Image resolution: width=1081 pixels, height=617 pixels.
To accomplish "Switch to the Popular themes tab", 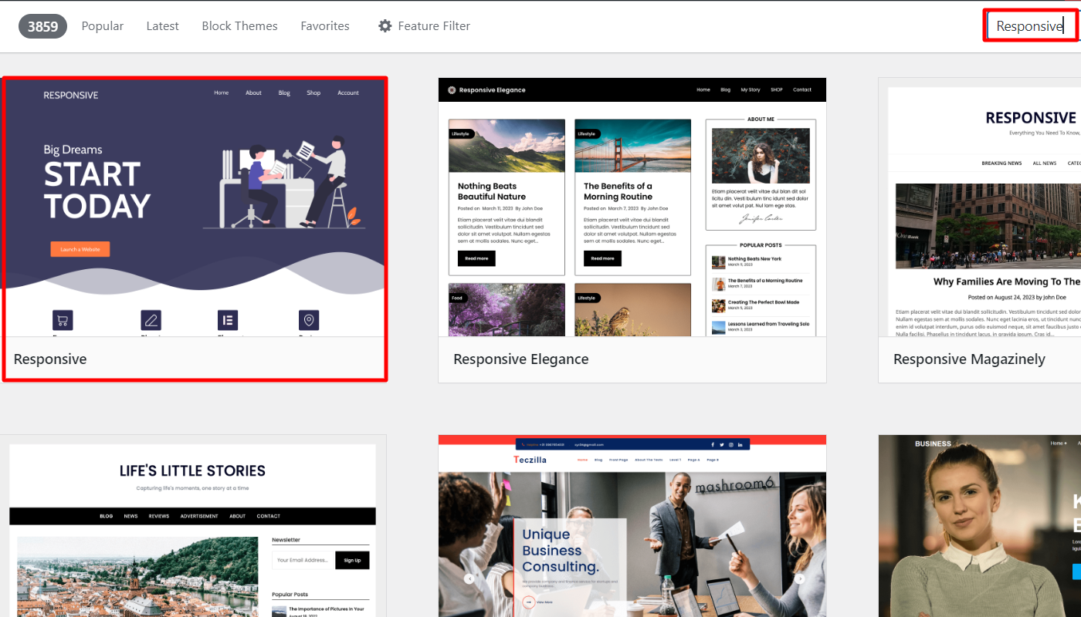I will [x=103, y=25].
